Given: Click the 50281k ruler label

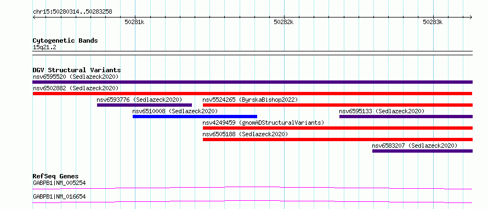Looking at the screenshot, I should tap(134, 22).
